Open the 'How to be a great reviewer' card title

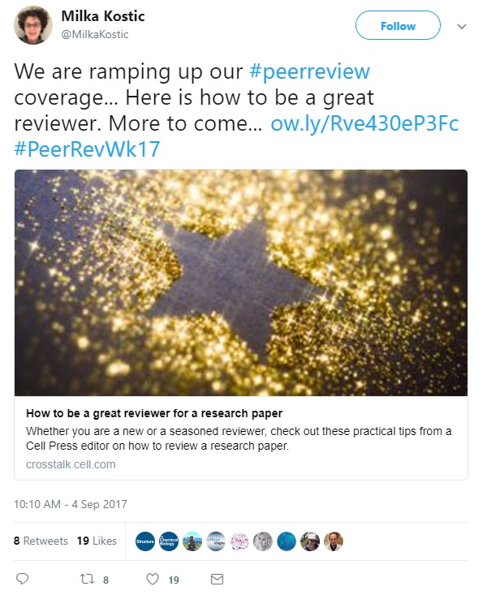click(154, 413)
